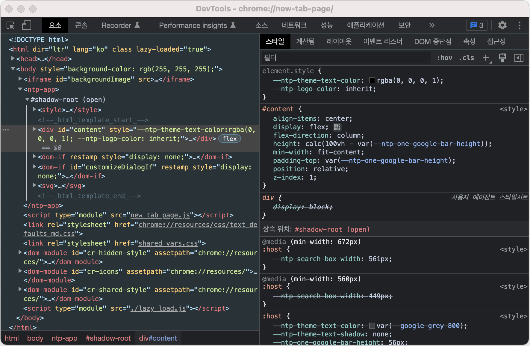Image resolution: width=530 pixels, height=346 pixels.
Task: Expand the customizeDialogIf dom-if node
Action: [x=34, y=166]
